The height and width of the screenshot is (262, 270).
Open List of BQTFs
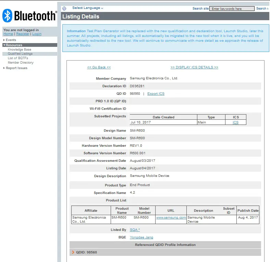18,58
